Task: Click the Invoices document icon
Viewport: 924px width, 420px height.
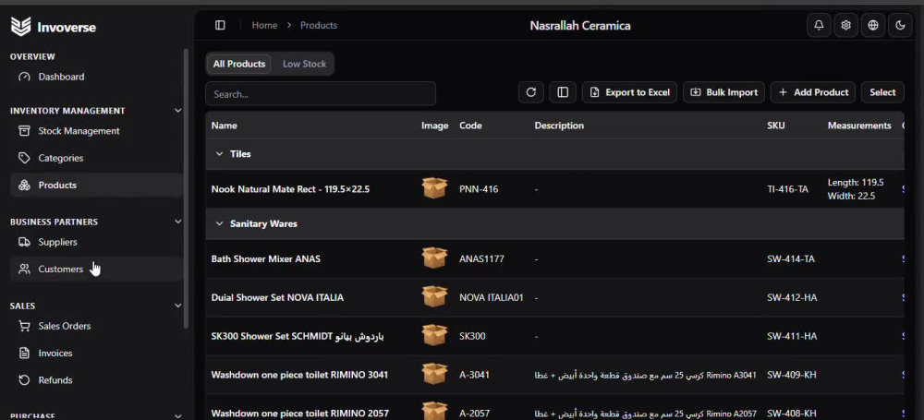Action: tap(24, 353)
